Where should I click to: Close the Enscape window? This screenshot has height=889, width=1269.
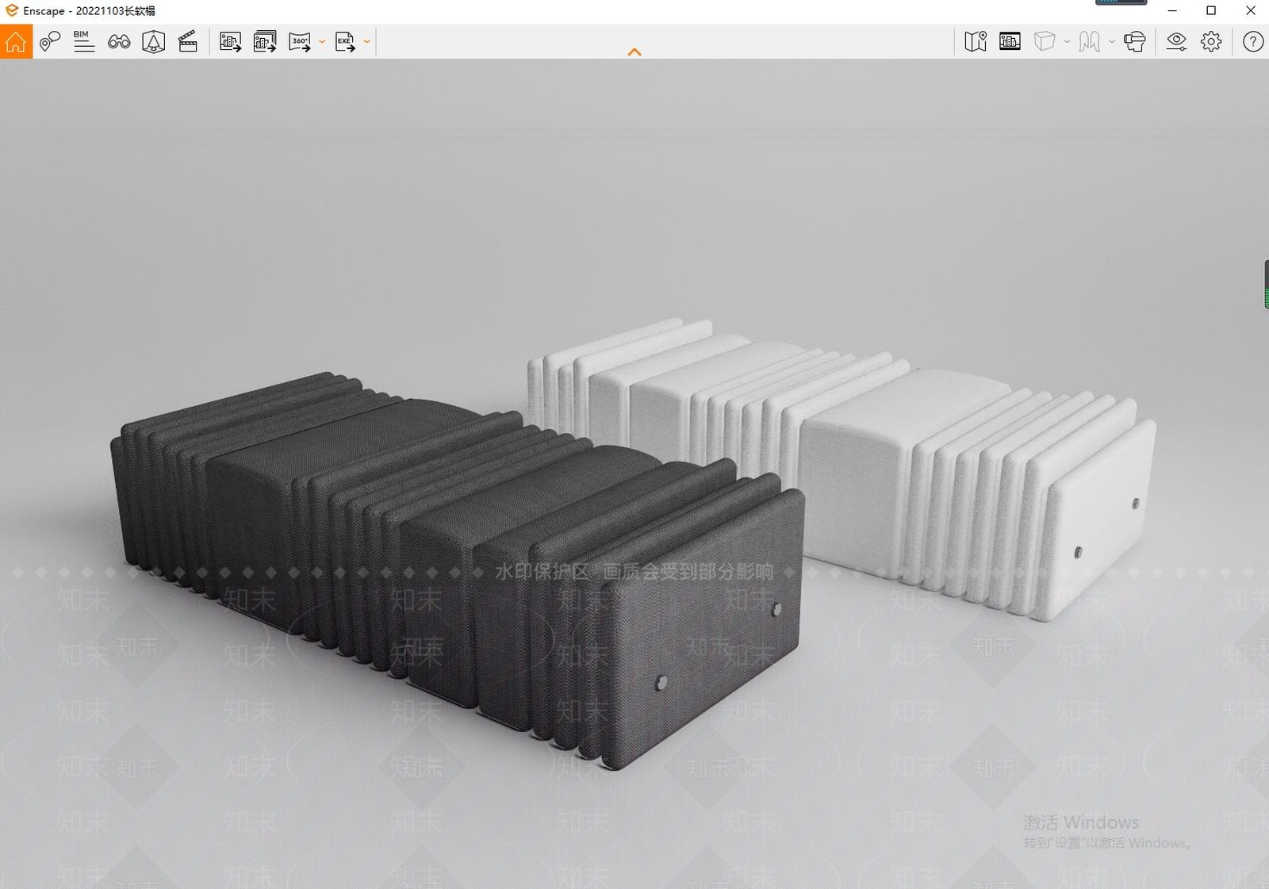tap(1251, 11)
